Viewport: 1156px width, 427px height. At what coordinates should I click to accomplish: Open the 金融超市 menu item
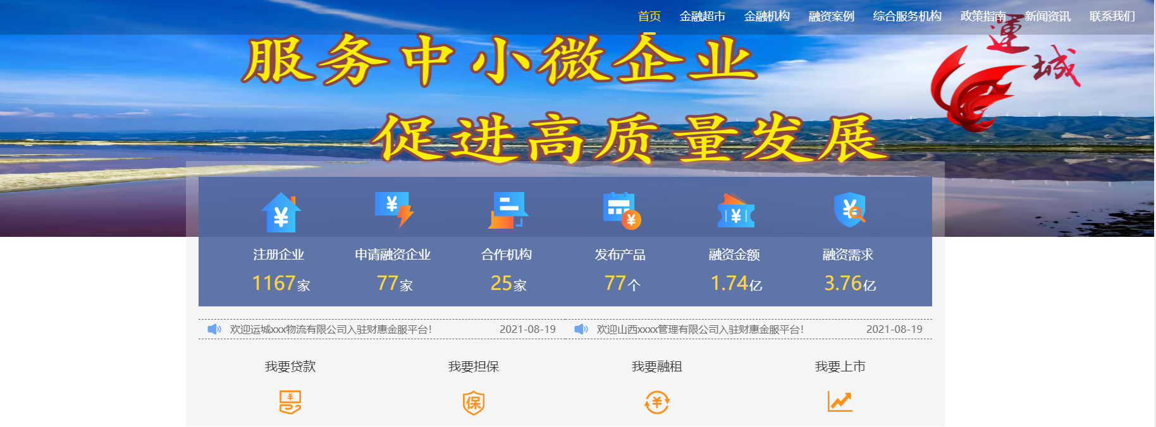click(x=702, y=16)
